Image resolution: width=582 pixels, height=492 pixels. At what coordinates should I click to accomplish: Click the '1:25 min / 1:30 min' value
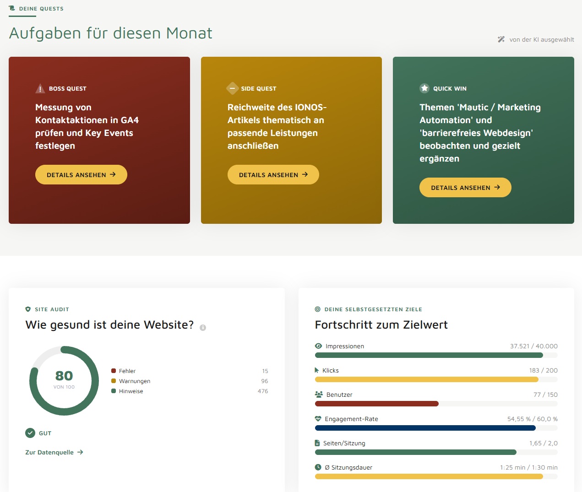point(529,467)
